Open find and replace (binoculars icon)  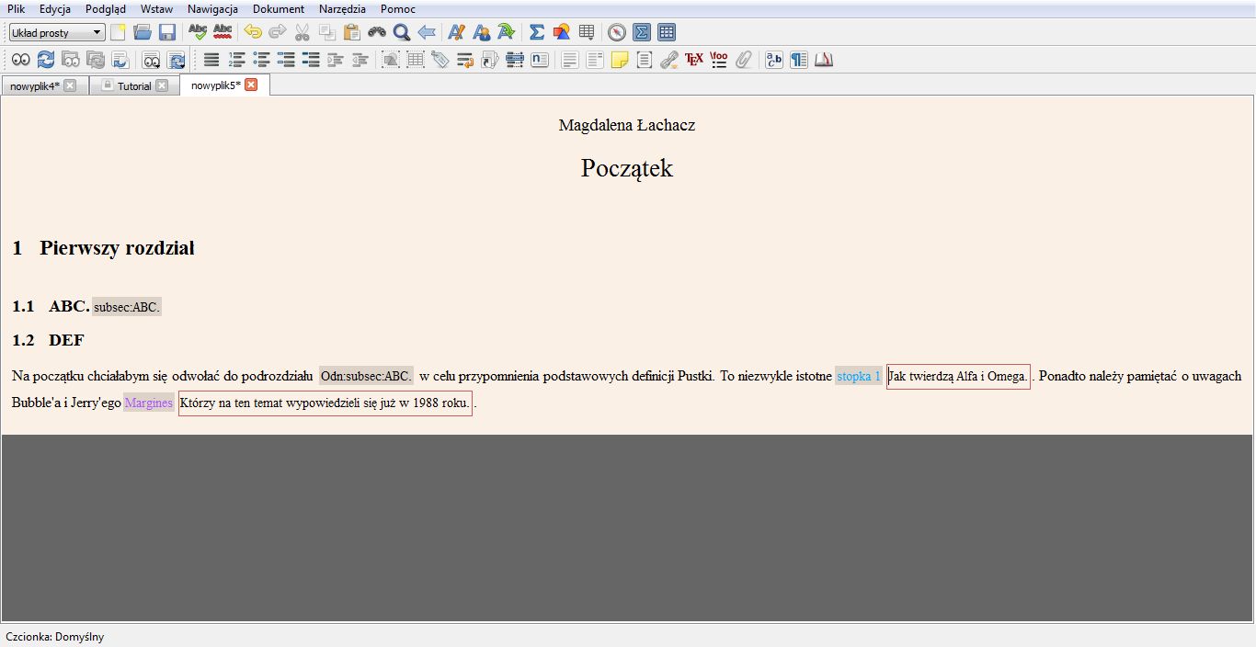377,32
